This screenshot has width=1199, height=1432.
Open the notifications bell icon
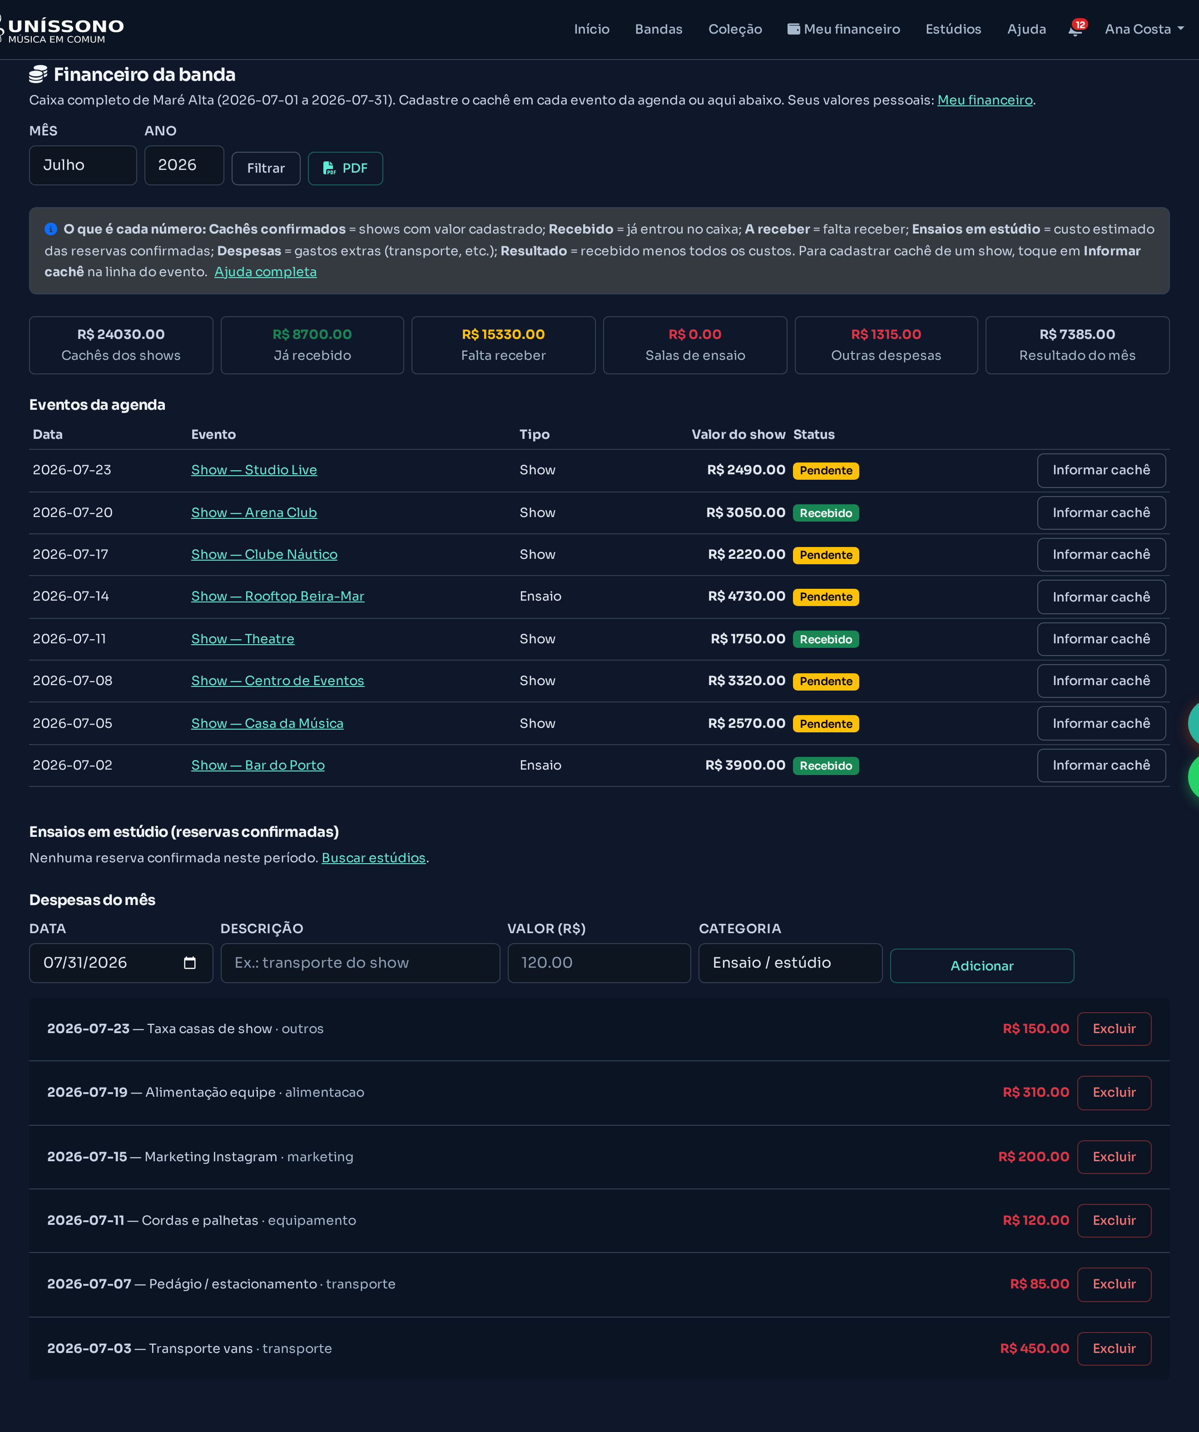[x=1075, y=30]
